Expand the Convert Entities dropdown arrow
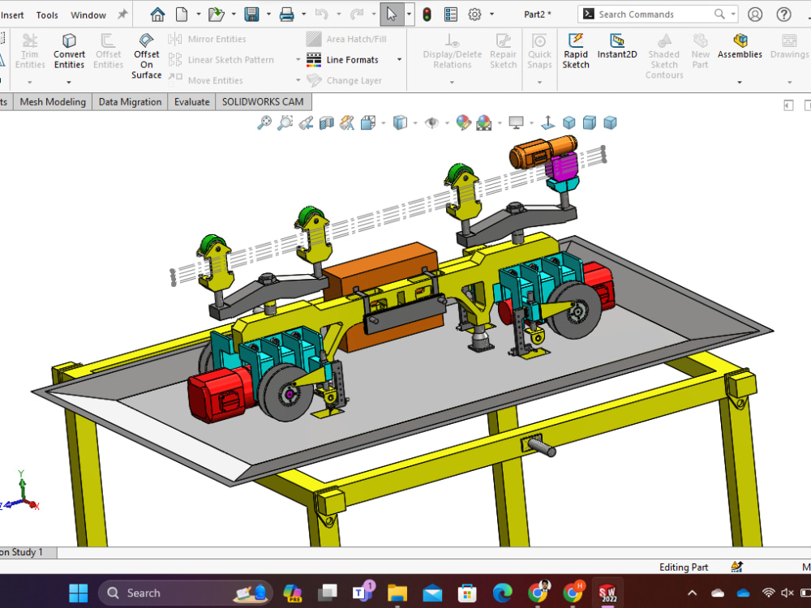 click(x=69, y=82)
